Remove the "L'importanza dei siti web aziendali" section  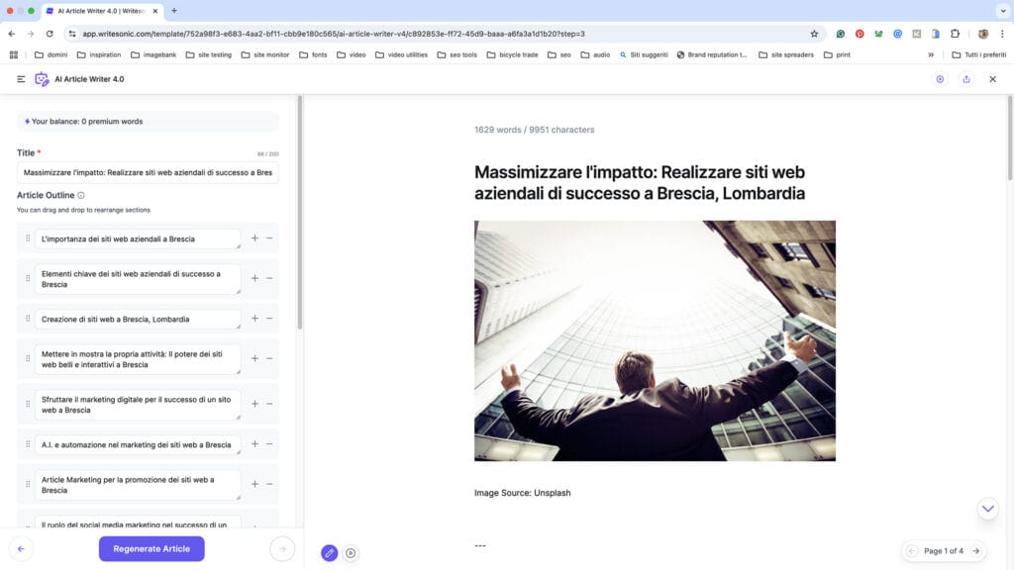coord(269,238)
